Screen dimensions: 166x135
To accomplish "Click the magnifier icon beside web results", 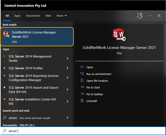I will tap(4, 118).
